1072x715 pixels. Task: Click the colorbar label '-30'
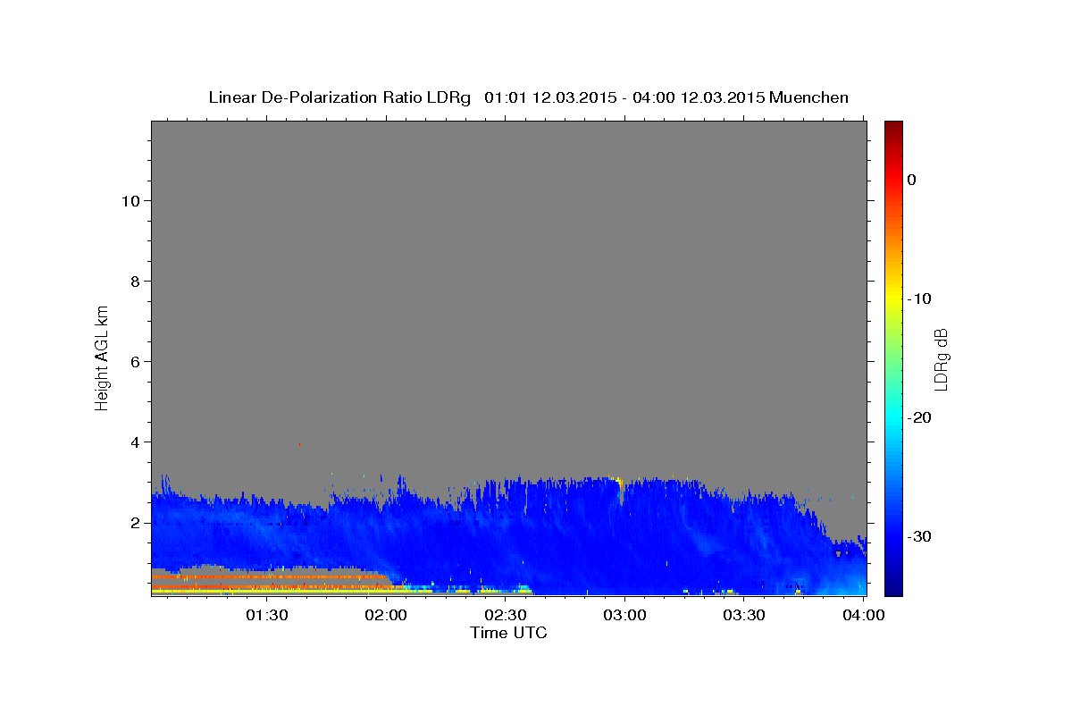click(x=919, y=536)
